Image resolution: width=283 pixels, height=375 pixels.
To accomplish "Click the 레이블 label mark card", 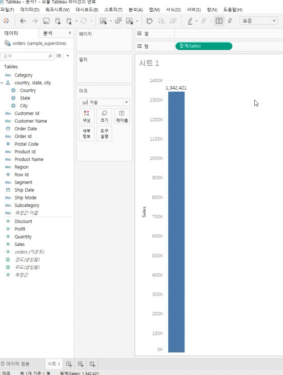I will point(122,116).
